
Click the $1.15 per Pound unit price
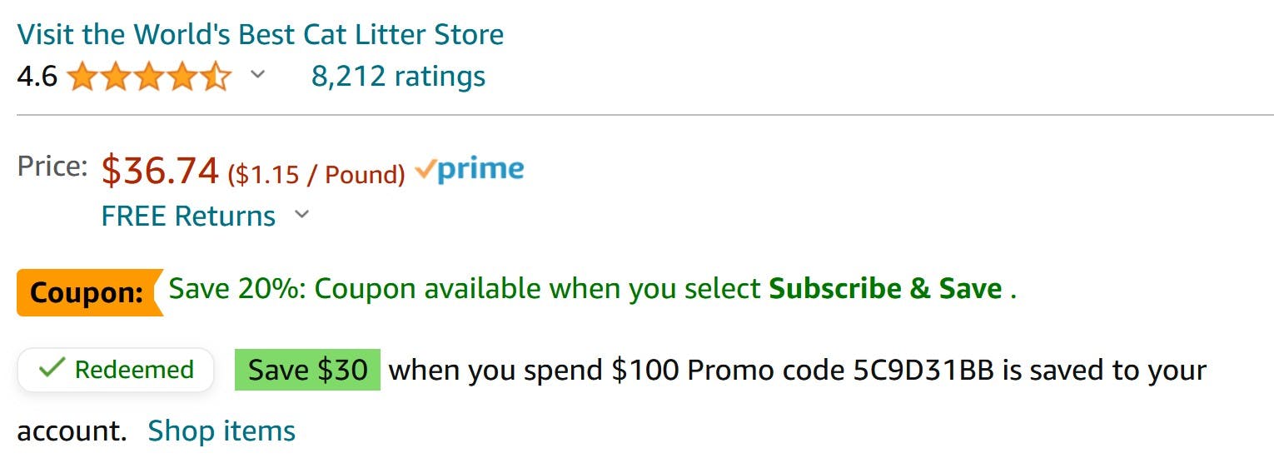pyautogui.click(x=316, y=174)
